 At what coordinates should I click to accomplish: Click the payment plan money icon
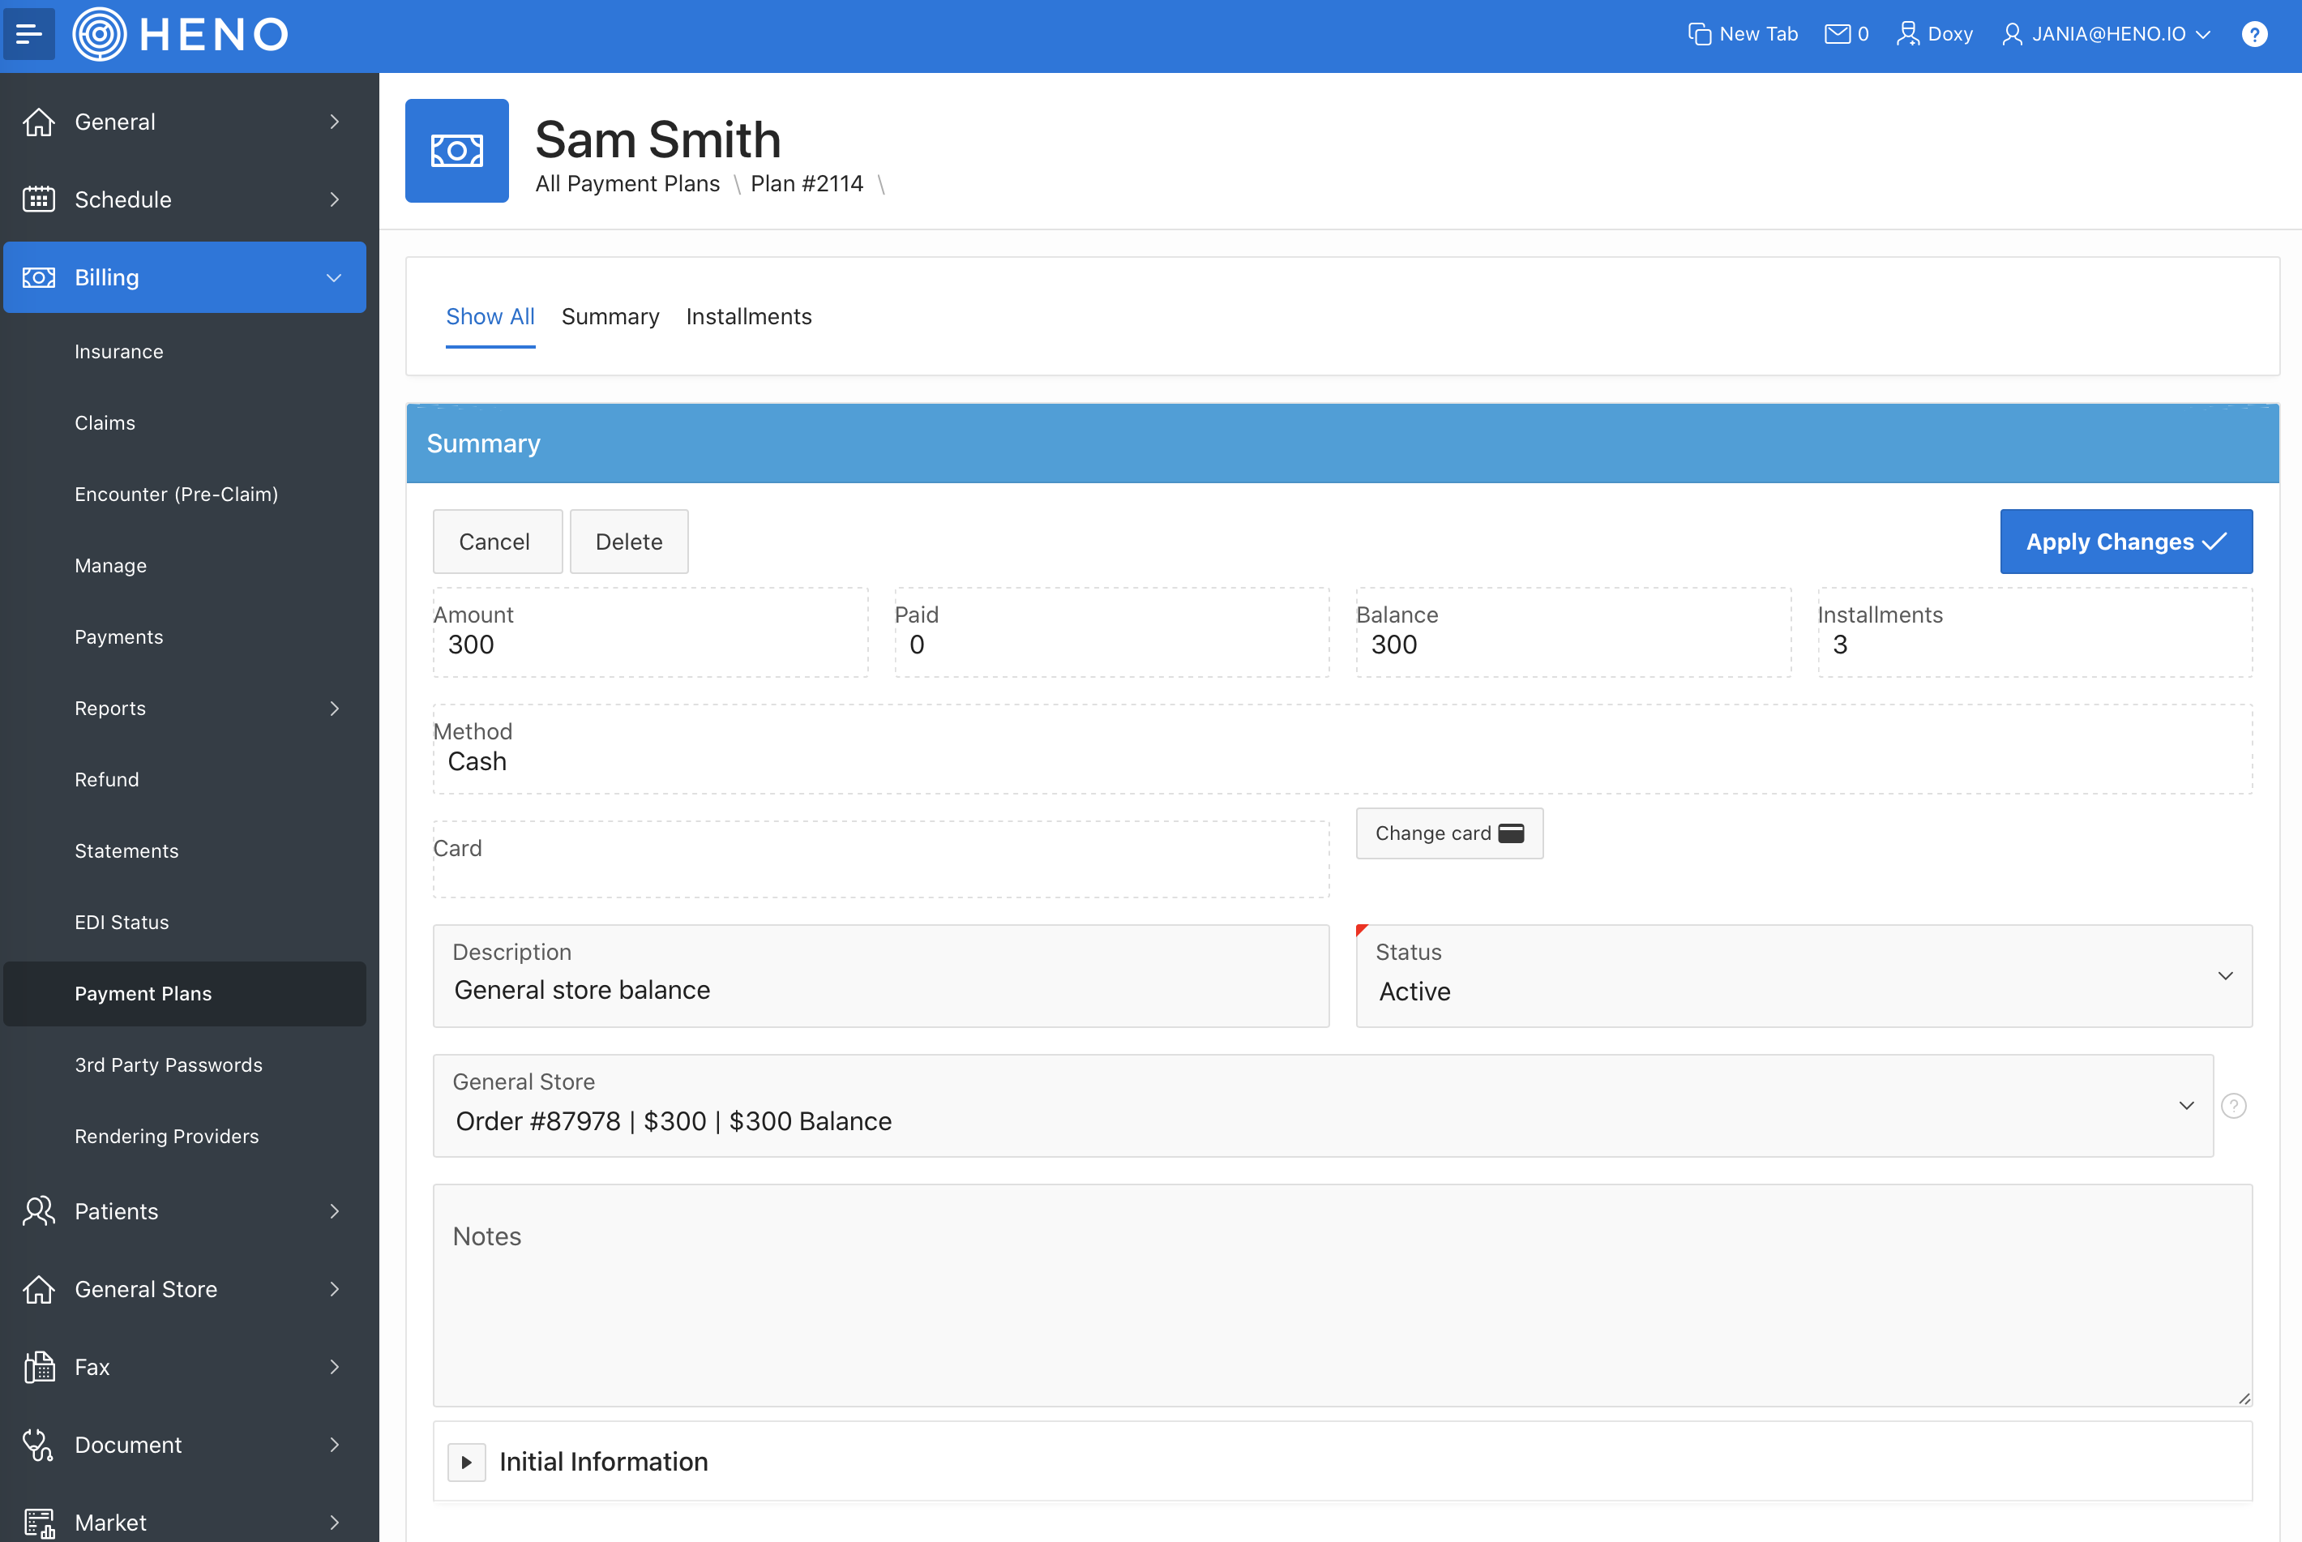pyautogui.click(x=457, y=151)
